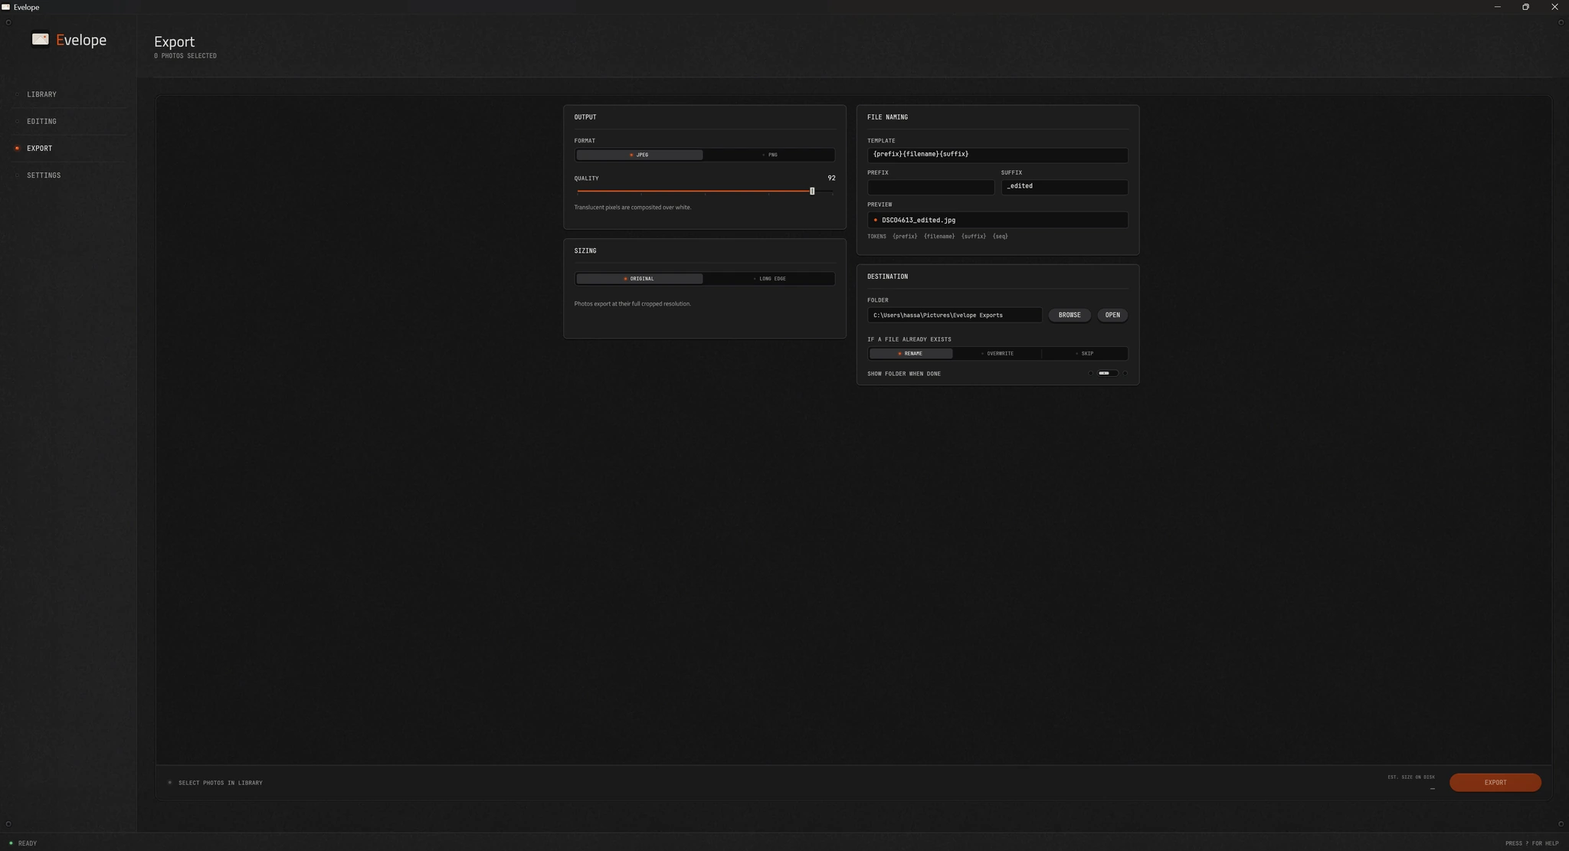Click the preview filename DSC04613_edited.jpg

pos(919,221)
